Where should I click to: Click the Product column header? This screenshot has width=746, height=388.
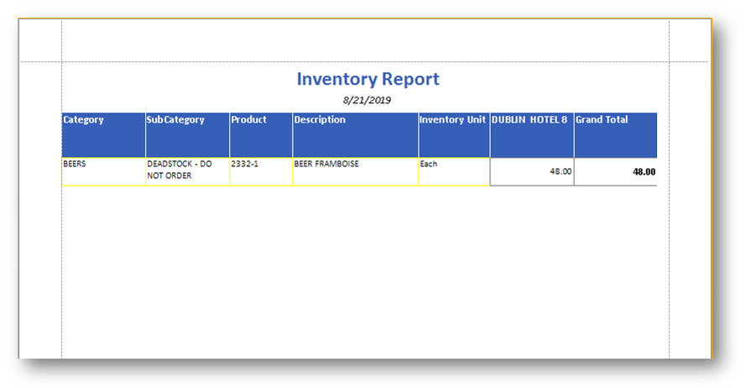(249, 120)
